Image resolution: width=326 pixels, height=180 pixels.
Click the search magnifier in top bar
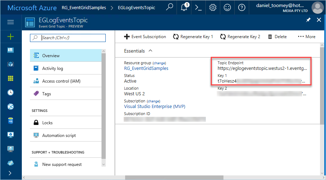point(170,7)
